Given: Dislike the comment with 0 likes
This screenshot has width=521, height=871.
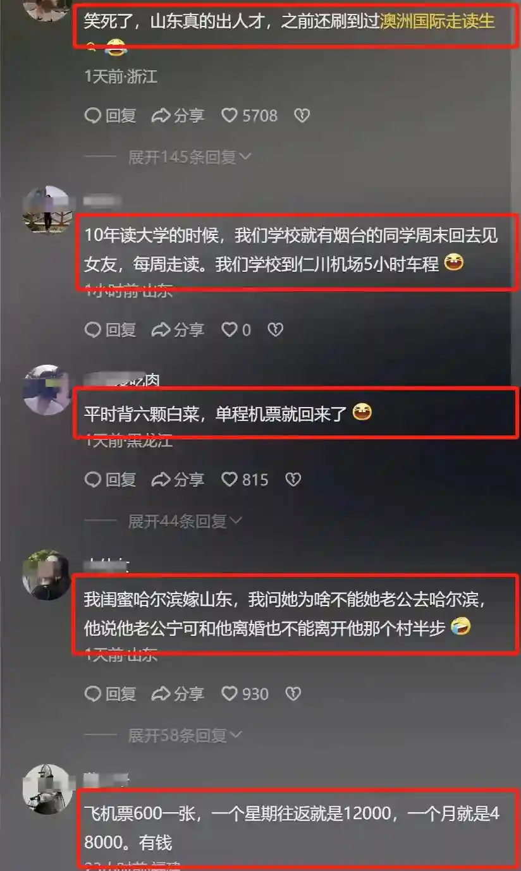Looking at the screenshot, I should coord(275,329).
